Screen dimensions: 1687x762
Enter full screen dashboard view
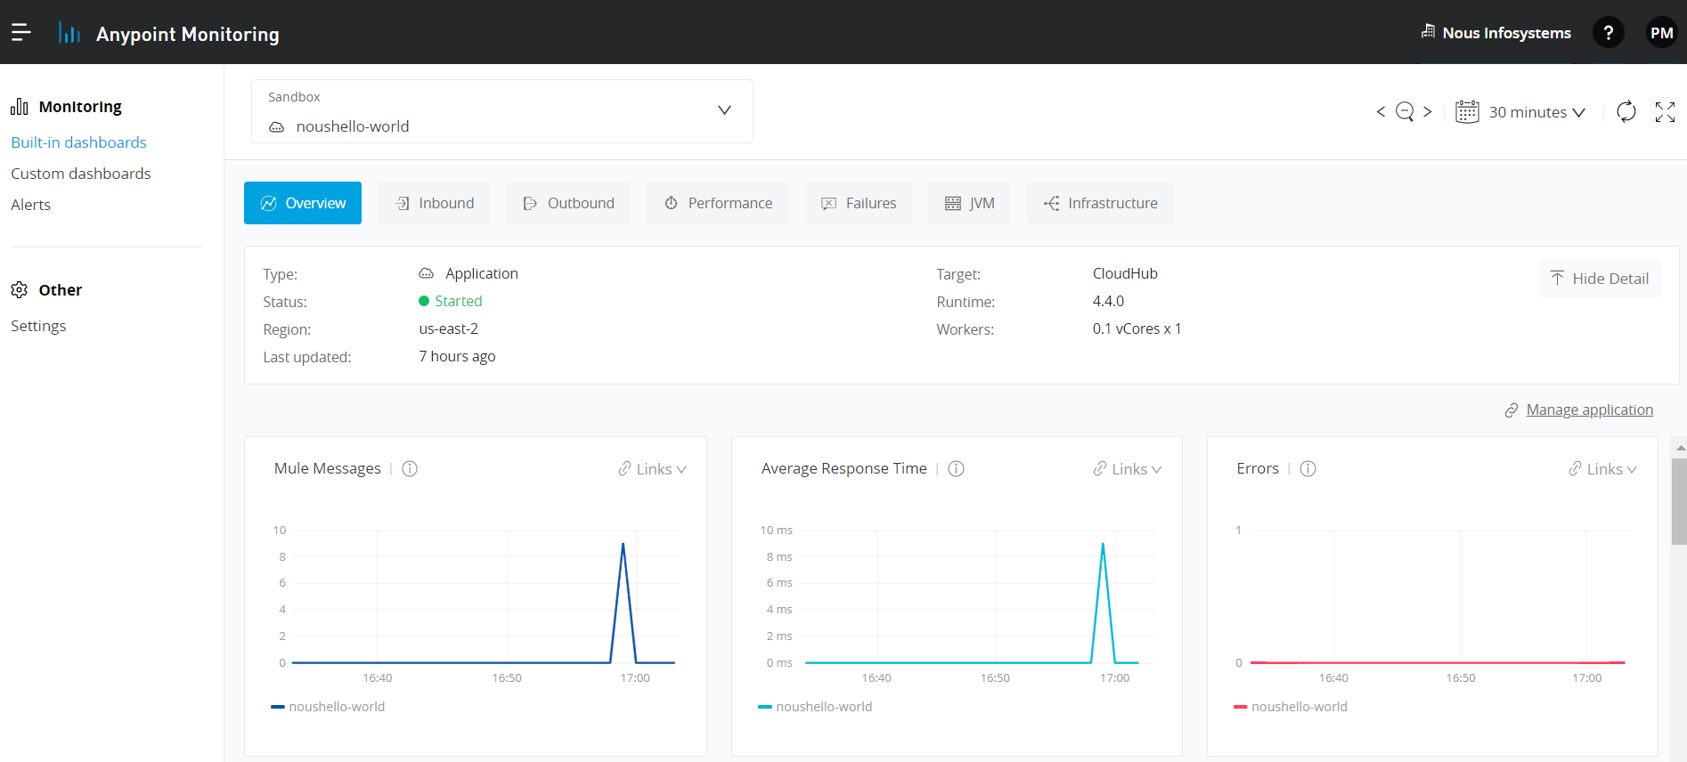pos(1665,111)
